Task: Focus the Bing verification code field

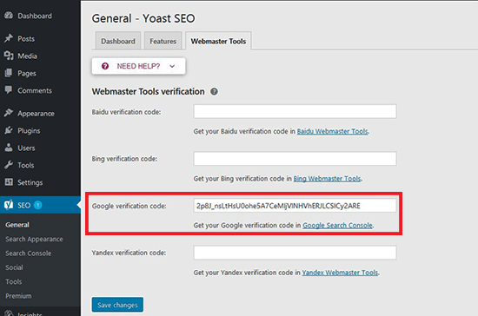Action: click(295, 159)
